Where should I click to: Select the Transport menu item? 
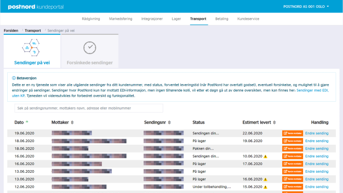click(198, 19)
